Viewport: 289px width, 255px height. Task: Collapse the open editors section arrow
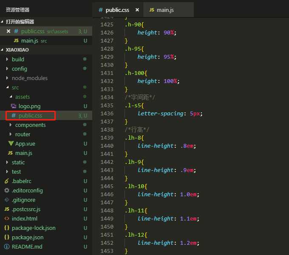(2, 22)
